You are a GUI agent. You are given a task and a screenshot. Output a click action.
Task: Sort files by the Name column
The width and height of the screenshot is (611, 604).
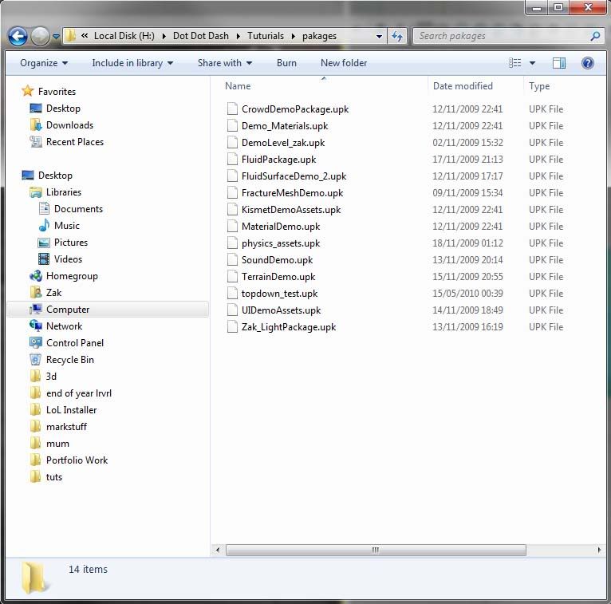click(238, 85)
